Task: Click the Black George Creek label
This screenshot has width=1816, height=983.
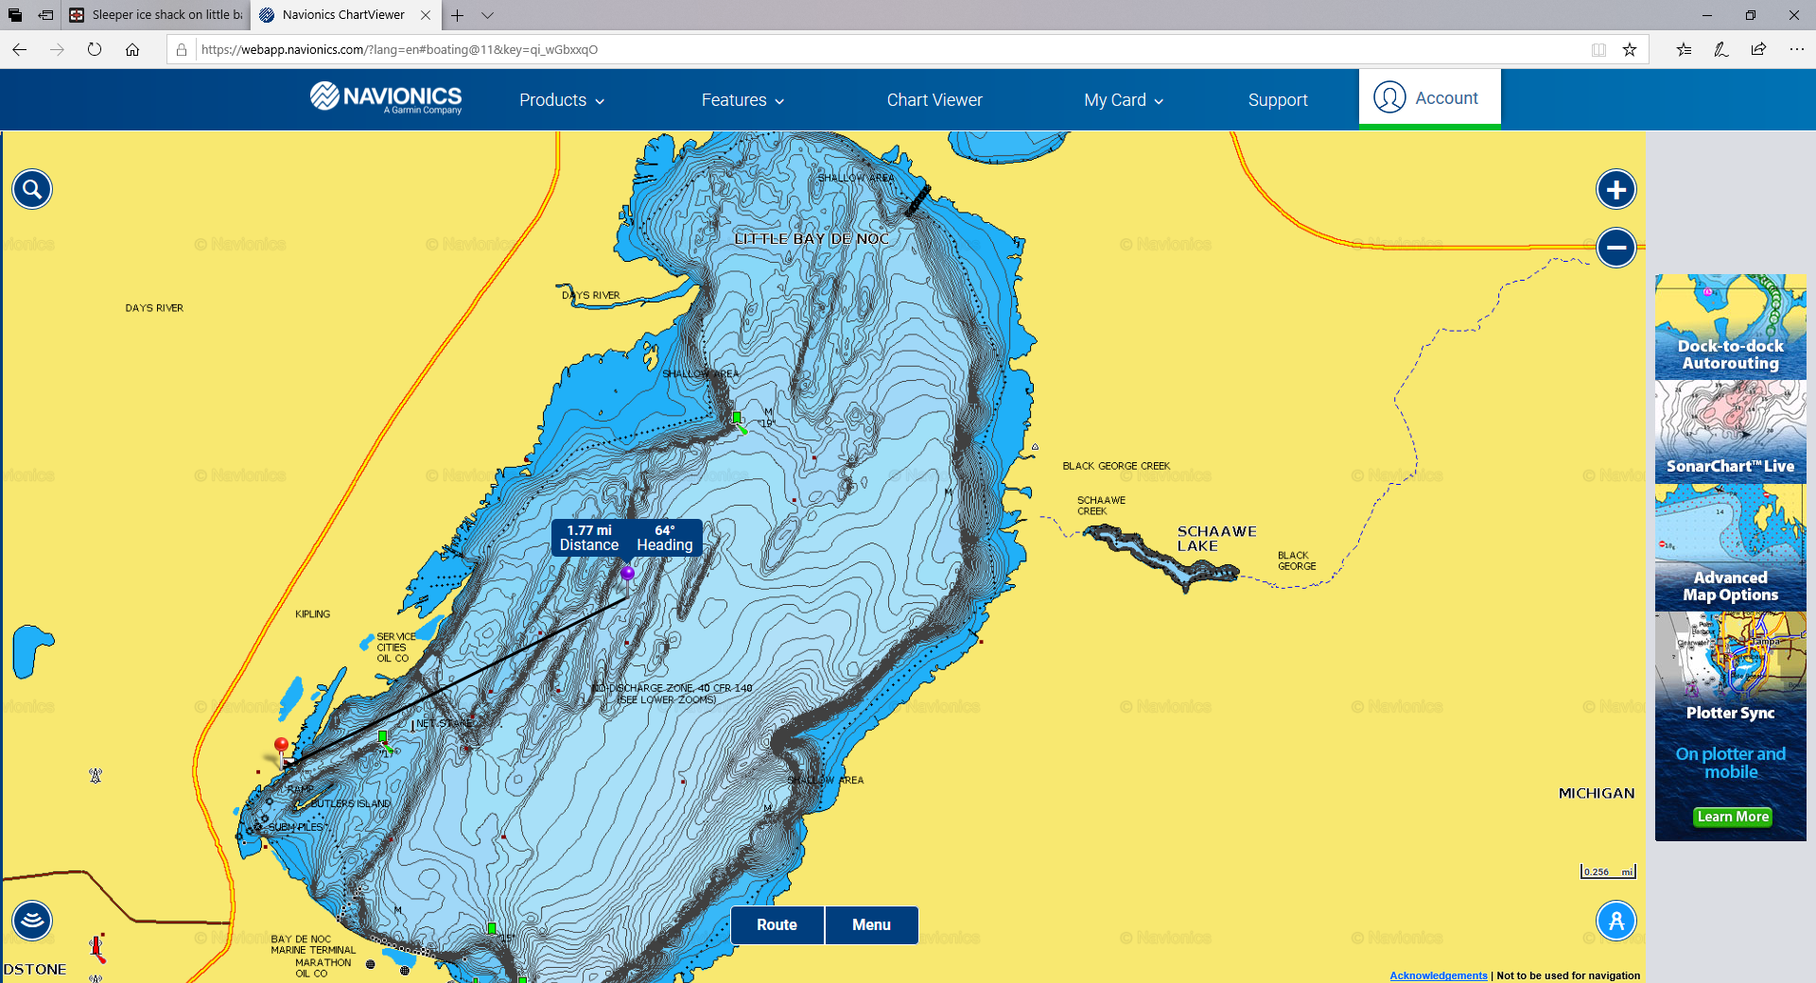Action: [1116, 466]
